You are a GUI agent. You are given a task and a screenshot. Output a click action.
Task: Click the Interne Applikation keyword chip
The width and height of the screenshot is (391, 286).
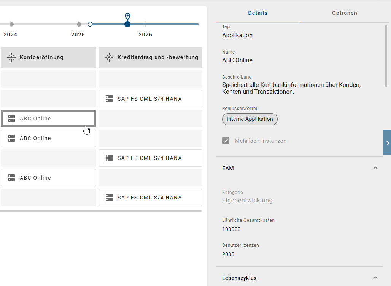click(250, 119)
